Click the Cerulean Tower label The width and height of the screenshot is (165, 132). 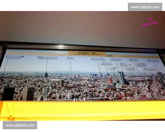tap(98, 59)
